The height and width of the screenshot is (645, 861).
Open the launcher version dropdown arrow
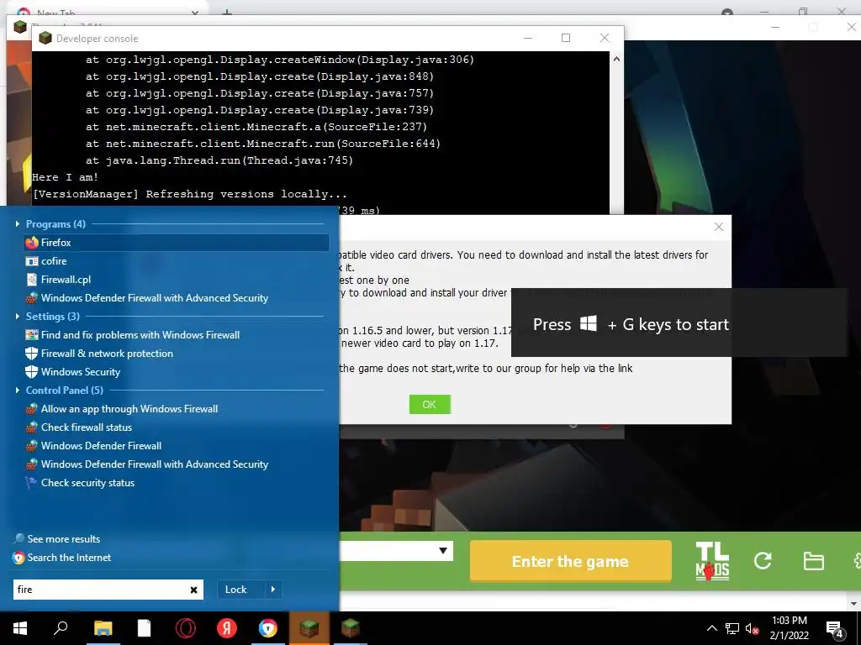[x=442, y=551]
